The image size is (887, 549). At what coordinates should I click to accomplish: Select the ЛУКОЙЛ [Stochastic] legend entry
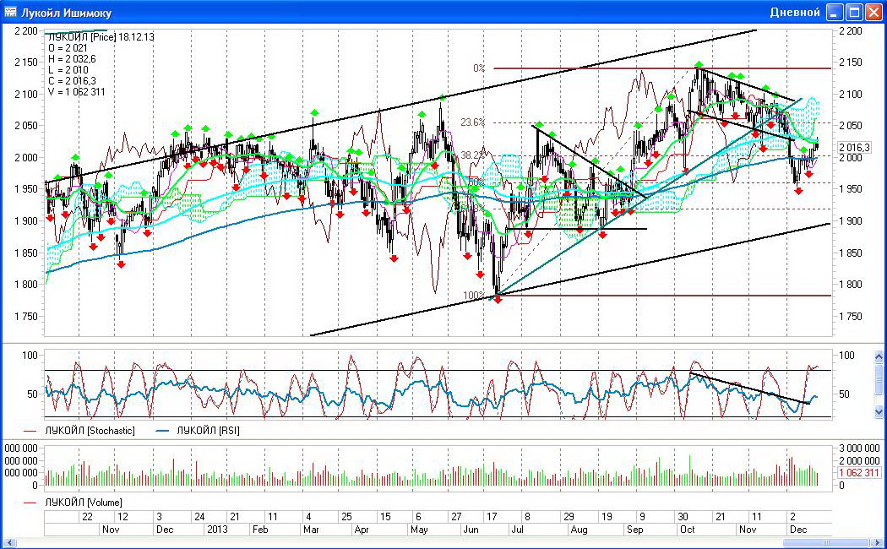[x=79, y=431]
